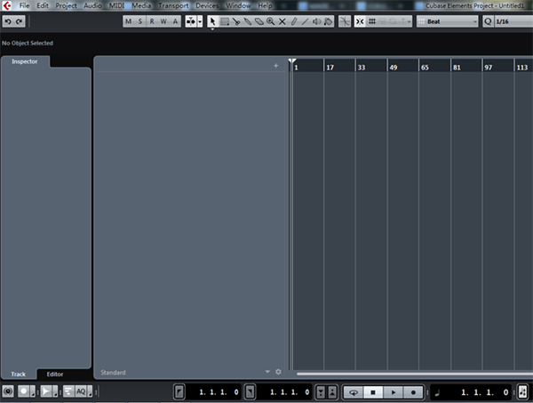The image size is (533, 403).
Task: Toggle the S solo-all button
Action: (140, 20)
